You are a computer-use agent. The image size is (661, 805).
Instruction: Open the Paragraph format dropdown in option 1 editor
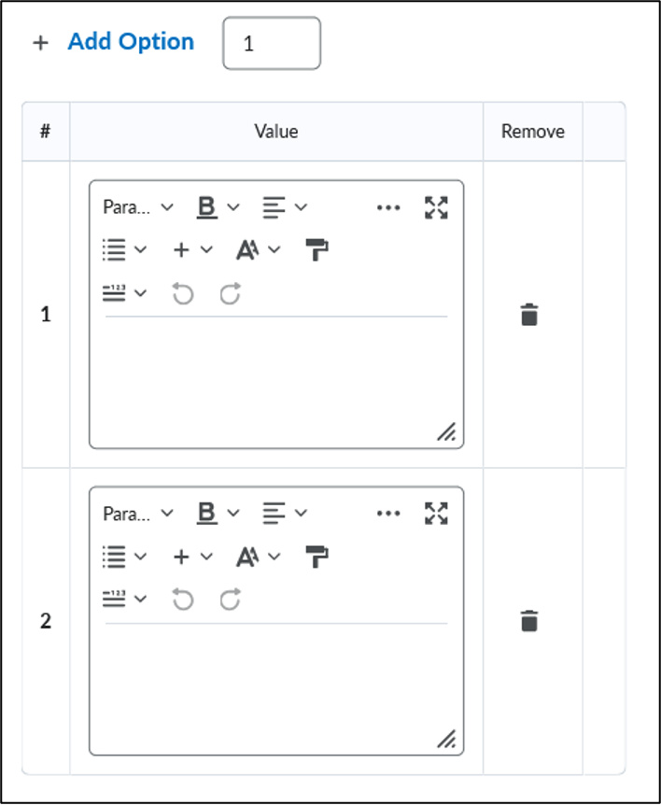point(138,207)
